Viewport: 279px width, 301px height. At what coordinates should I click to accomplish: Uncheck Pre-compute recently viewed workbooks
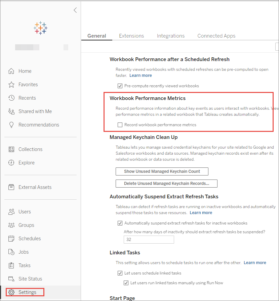[120, 86]
